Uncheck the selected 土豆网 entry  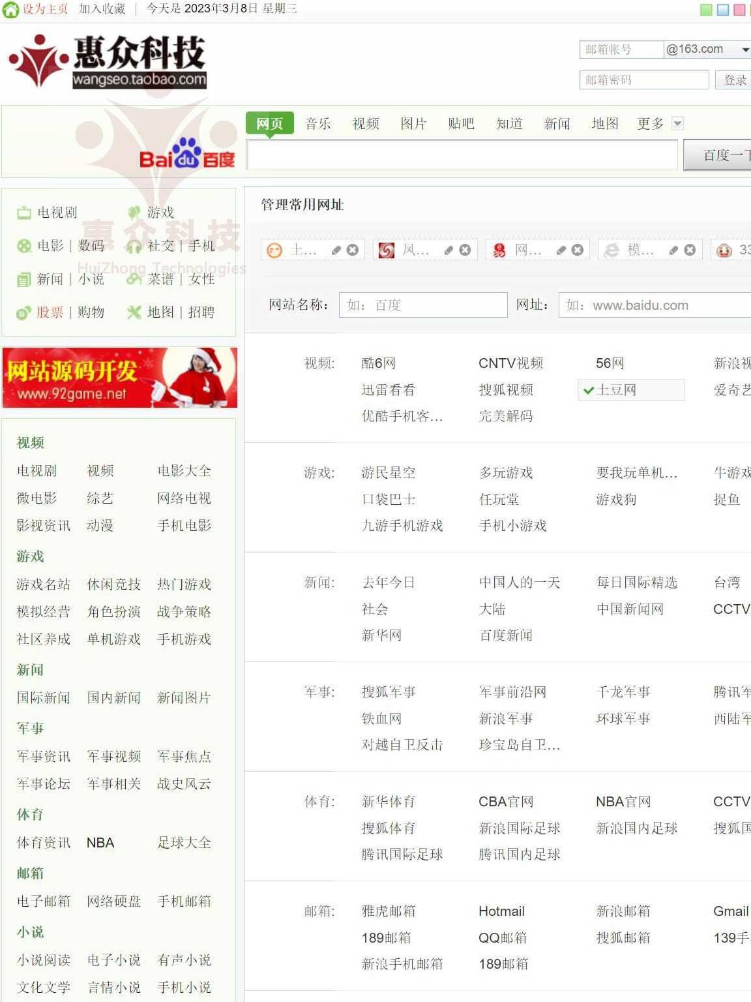pos(631,390)
